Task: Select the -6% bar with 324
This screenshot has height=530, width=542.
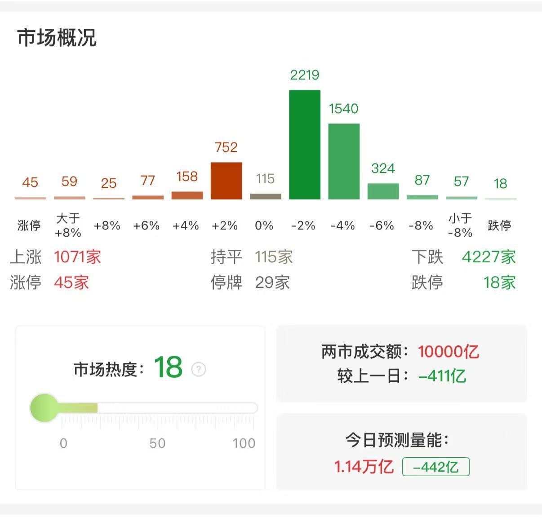Action: coord(383,191)
